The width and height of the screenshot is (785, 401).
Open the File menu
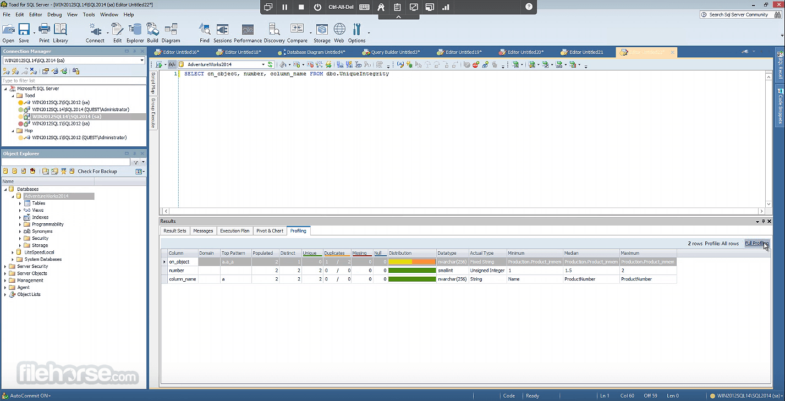(7, 14)
